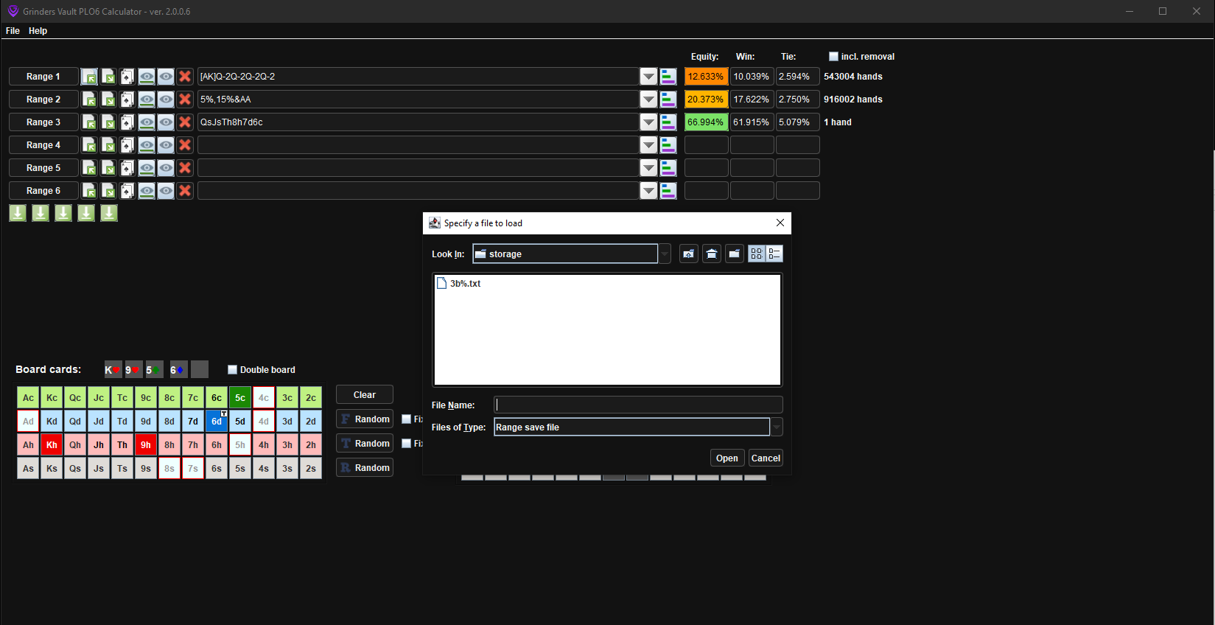Create a new folder in file dialog

[x=734, y=254]
